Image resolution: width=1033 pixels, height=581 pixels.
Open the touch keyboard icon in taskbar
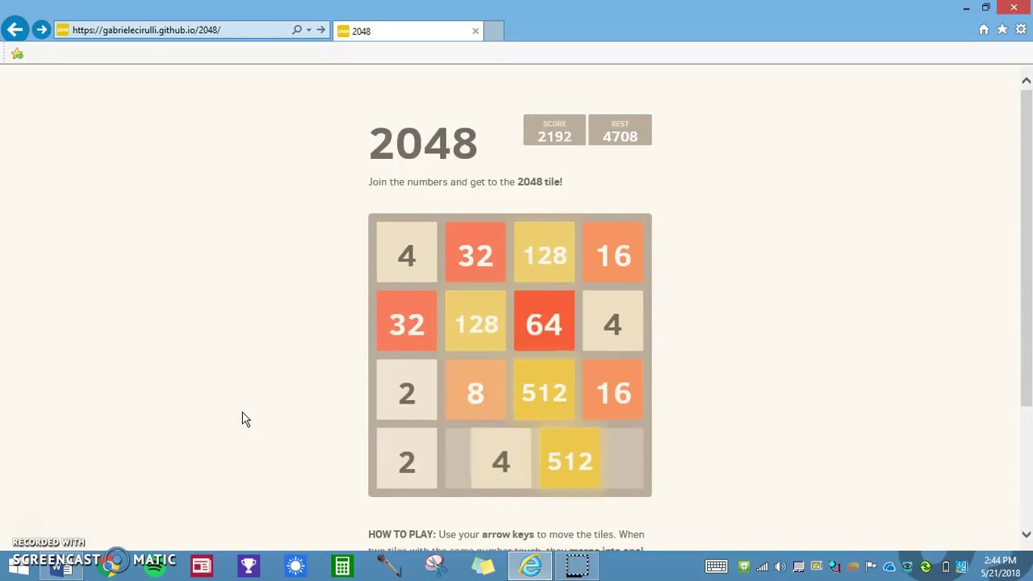coord(716,566)
